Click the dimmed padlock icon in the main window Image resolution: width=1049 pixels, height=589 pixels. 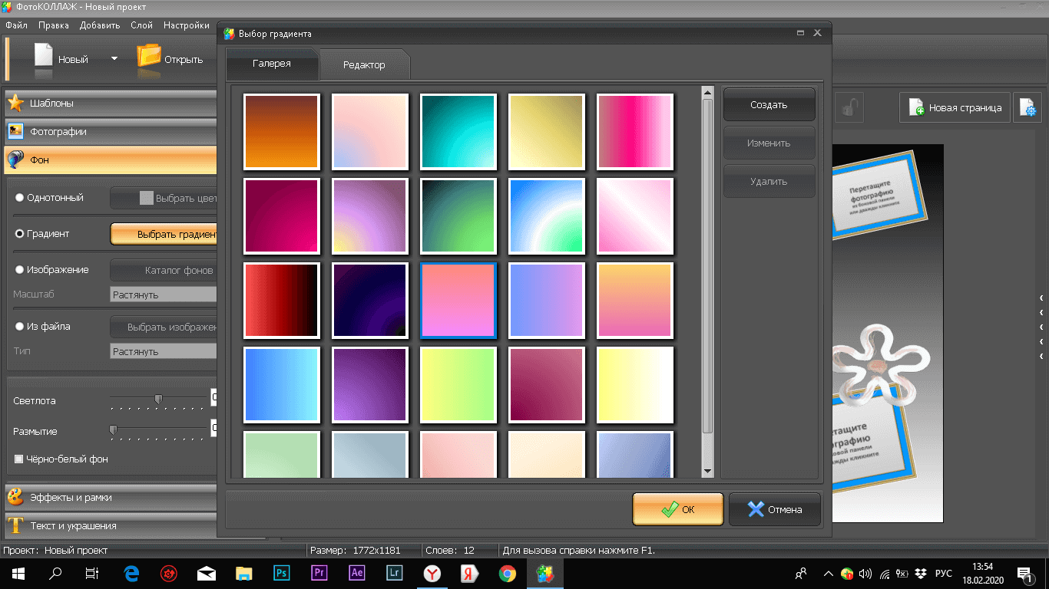click(849, 107)
